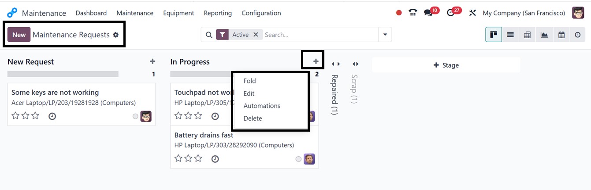The image size is (591, 190).
Task: Open the pivot view
Action: tap(527, 35)
